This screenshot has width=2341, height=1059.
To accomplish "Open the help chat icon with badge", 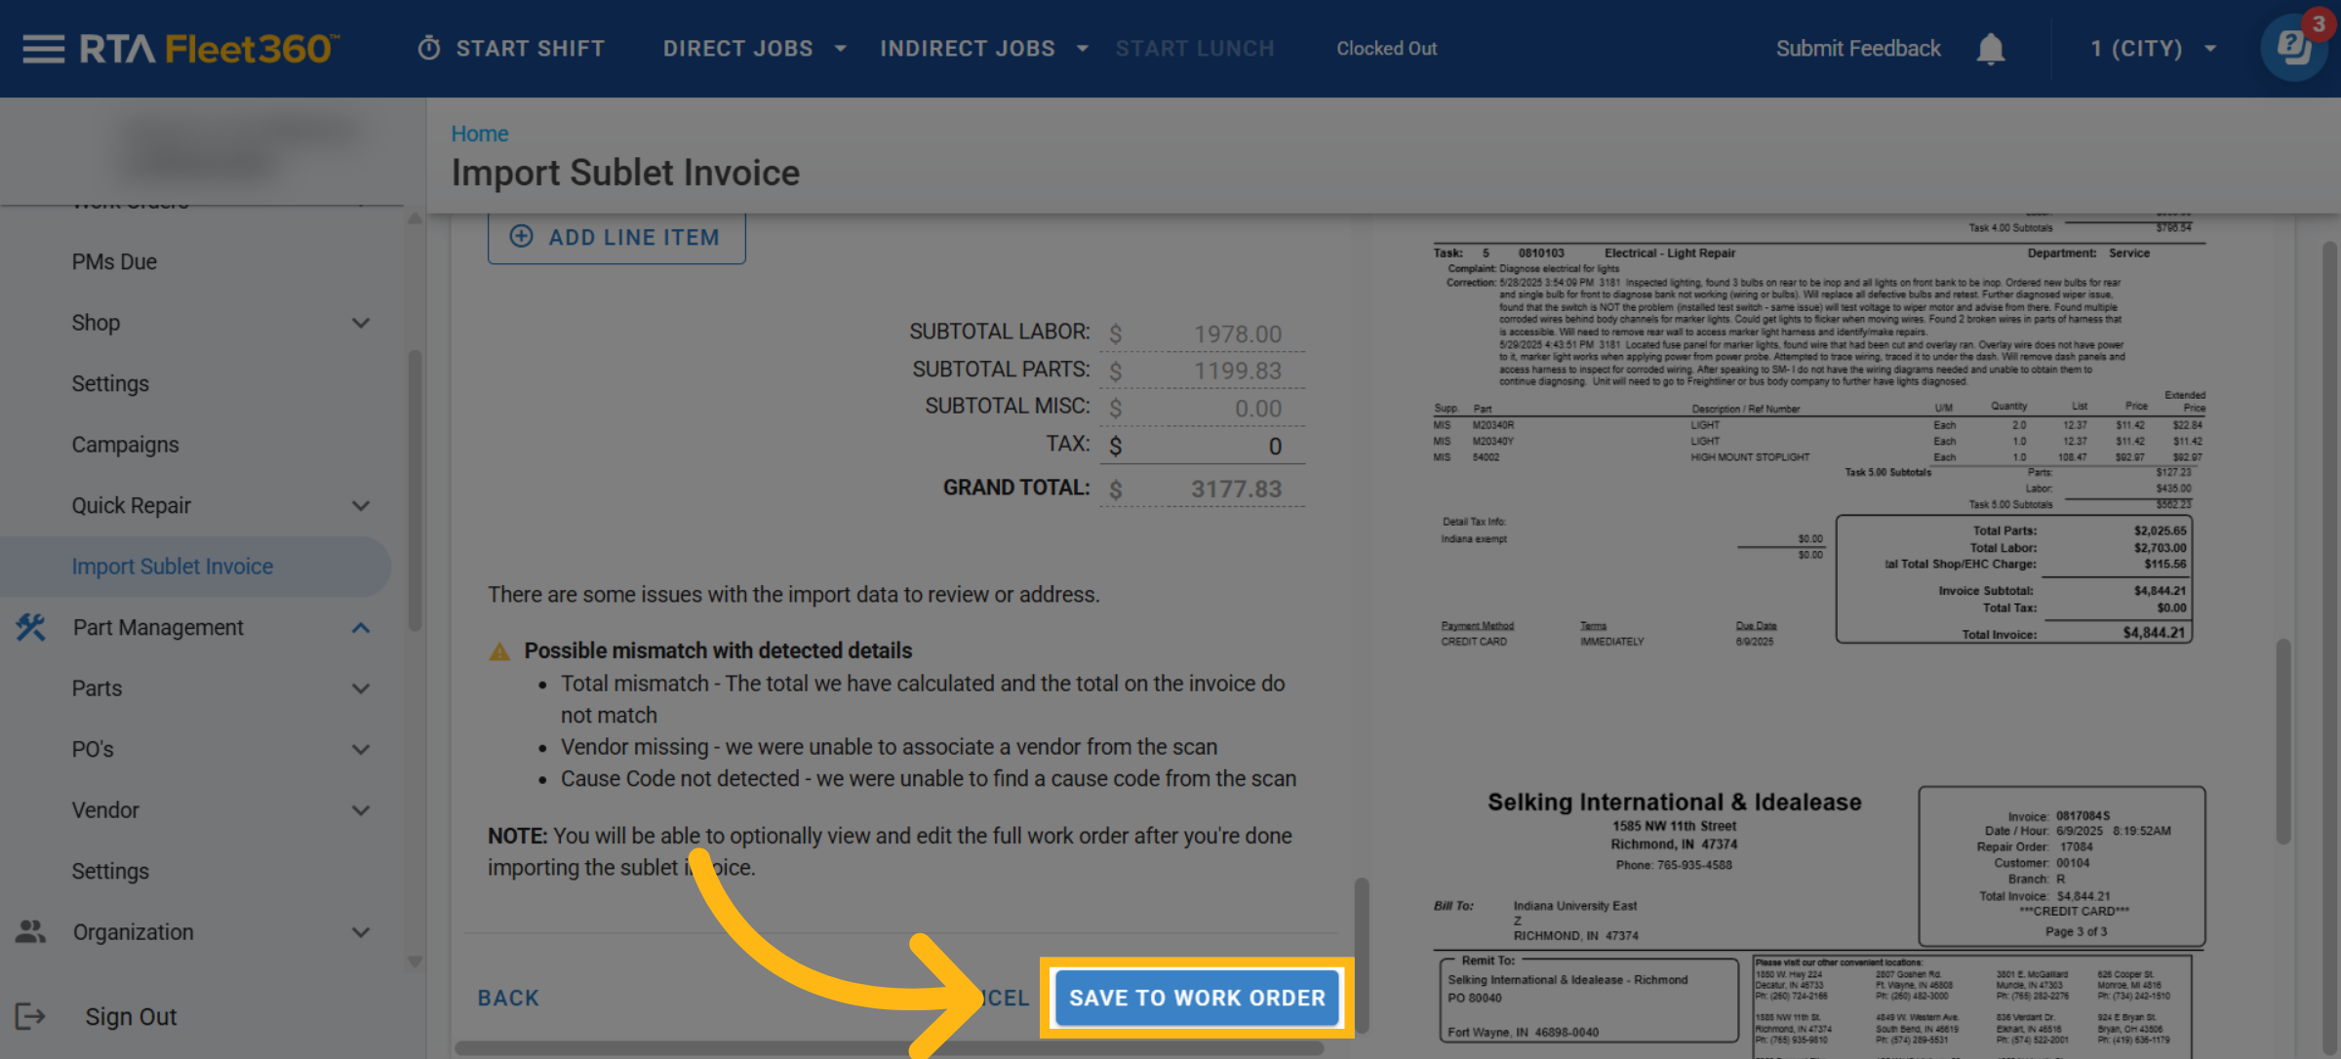I will [x=2294, y=47].
